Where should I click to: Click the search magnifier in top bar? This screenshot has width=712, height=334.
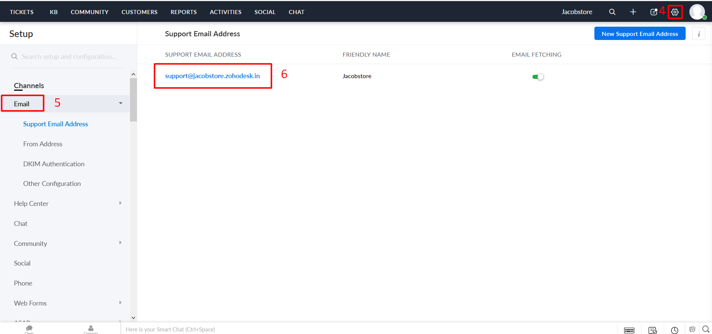click(x=612, y=12)
